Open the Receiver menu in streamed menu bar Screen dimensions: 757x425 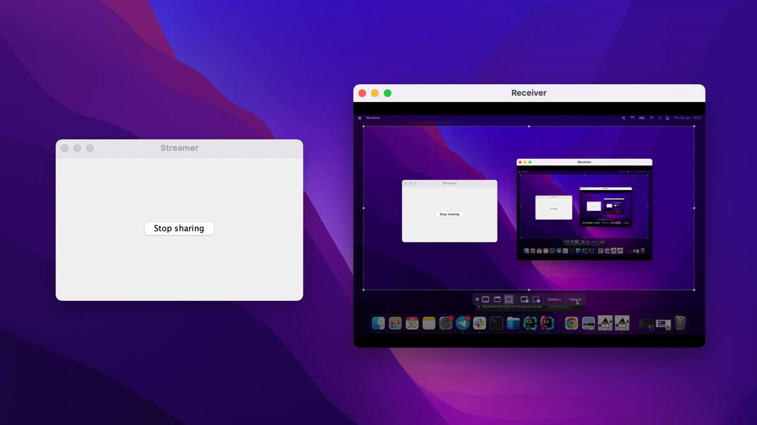coord(373,118)
